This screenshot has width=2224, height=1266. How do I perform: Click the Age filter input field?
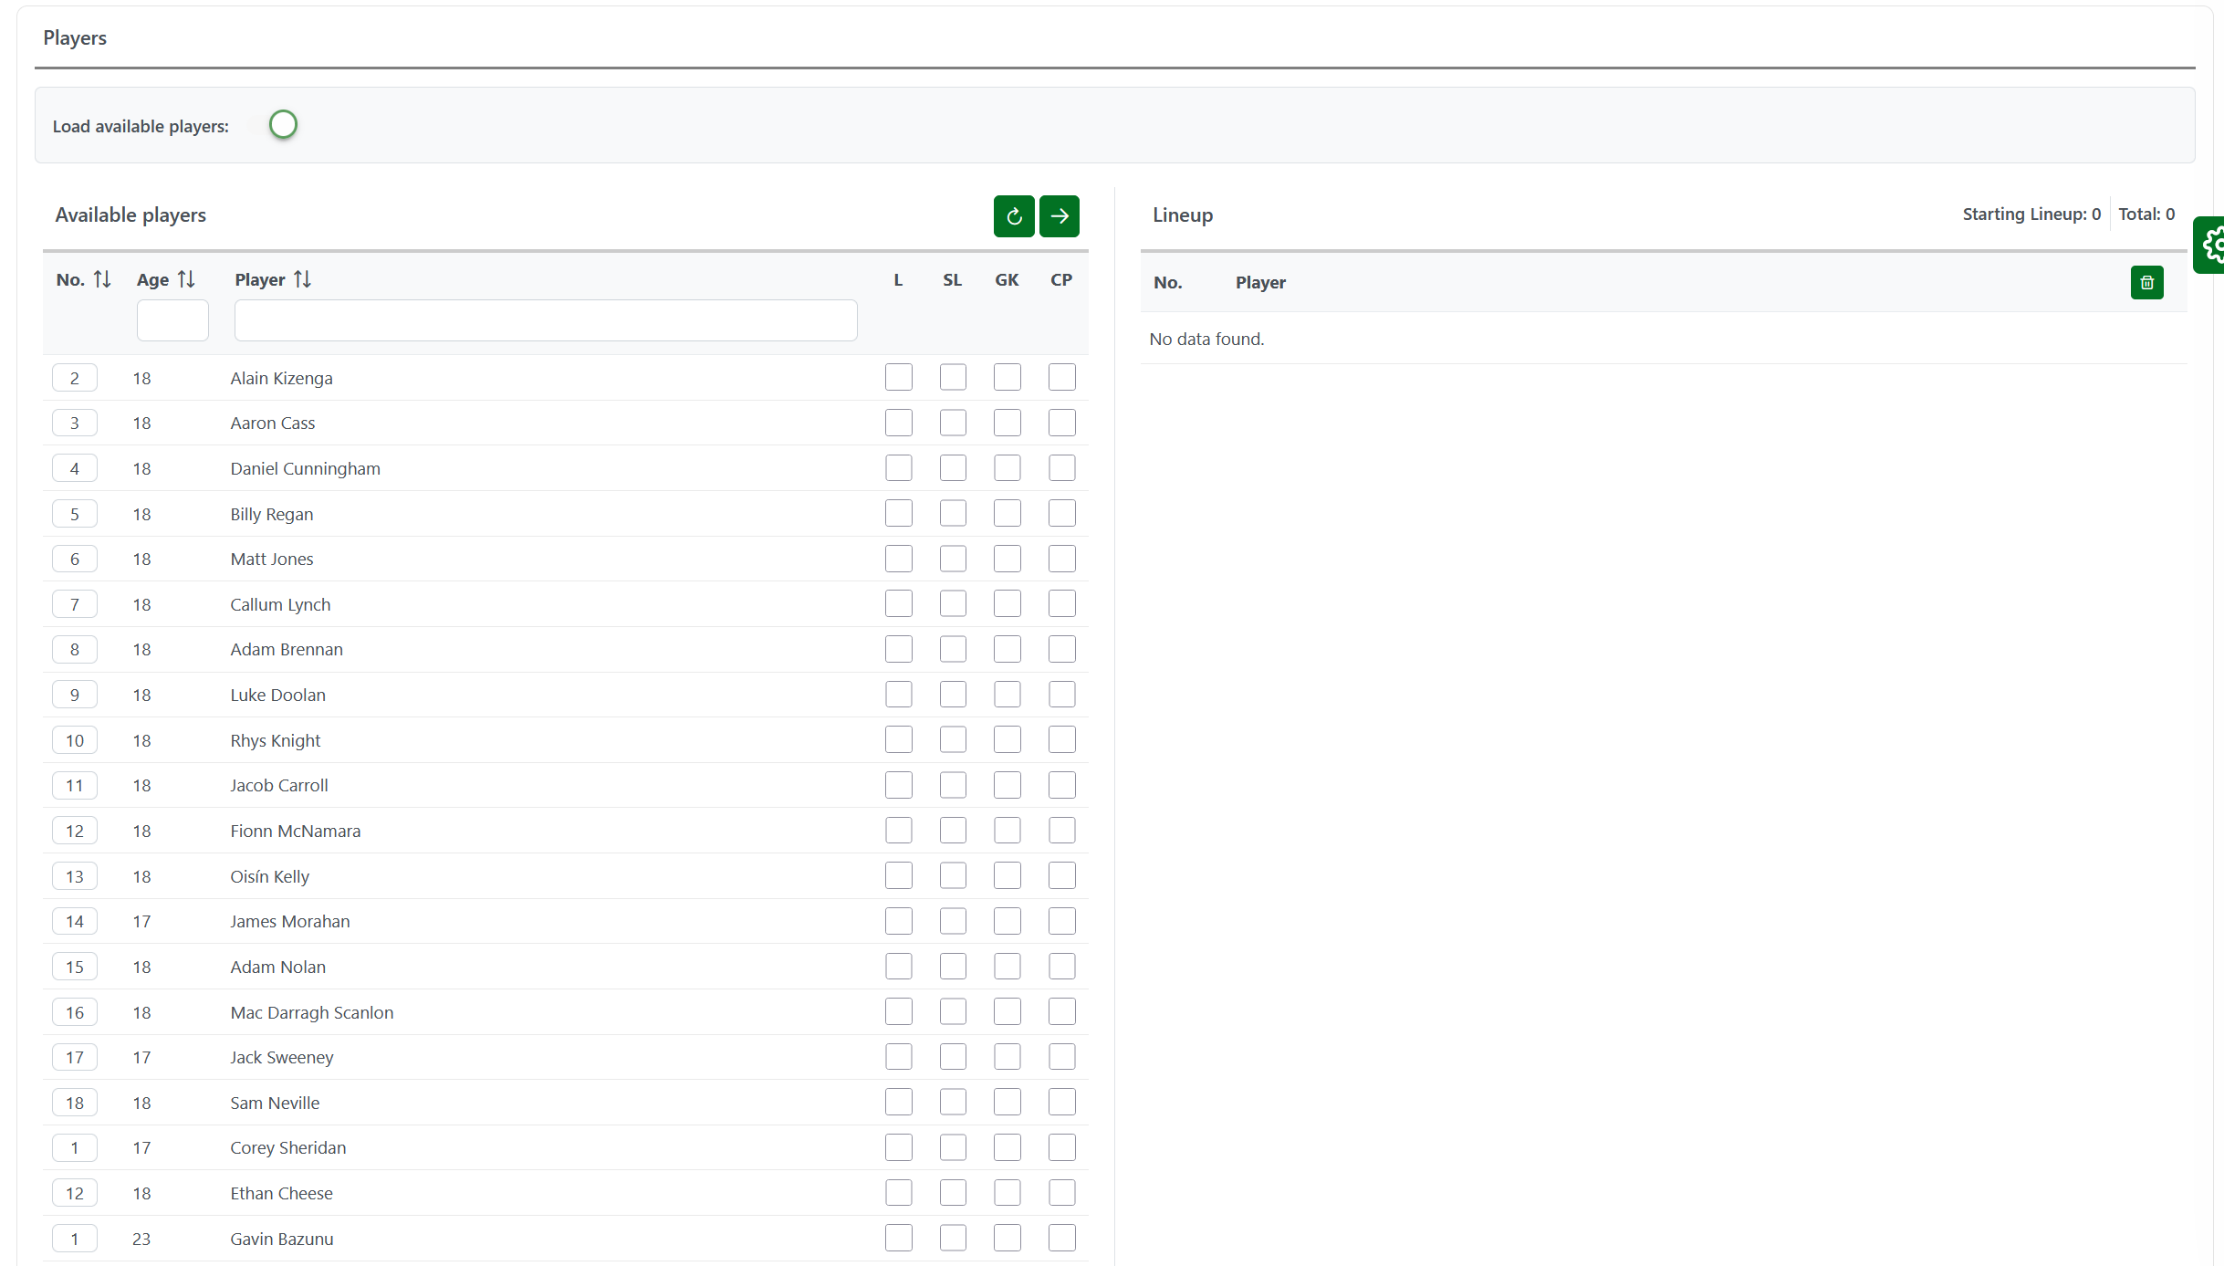172,320
